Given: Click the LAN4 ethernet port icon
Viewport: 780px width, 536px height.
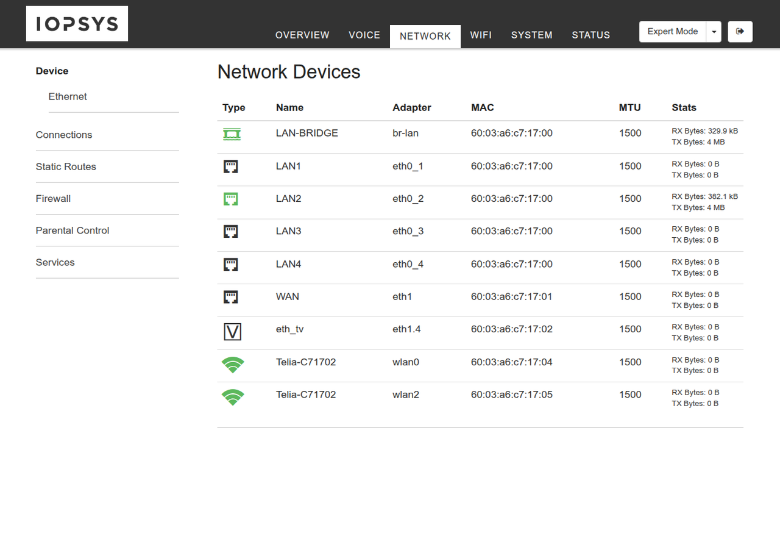Looking at the screenshot, I should point(231,264).
